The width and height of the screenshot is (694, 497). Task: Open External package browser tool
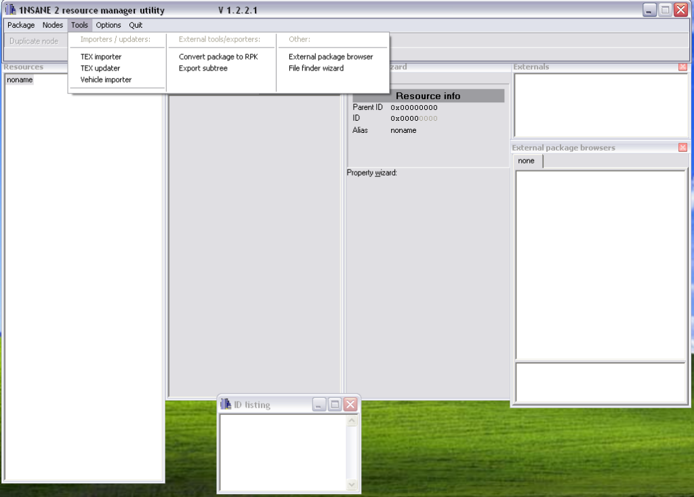click(x=331, y=57)
